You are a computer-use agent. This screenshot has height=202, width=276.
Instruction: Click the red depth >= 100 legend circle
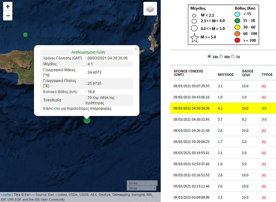[x=238, y=40]
